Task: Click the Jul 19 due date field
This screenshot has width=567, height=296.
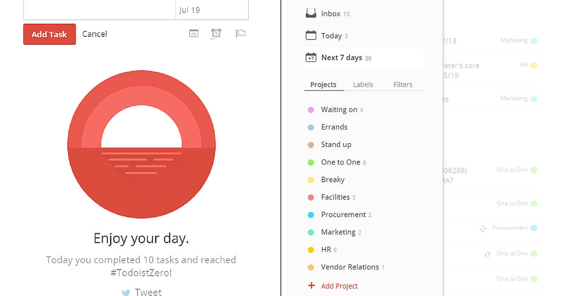Action: point(212,9)
